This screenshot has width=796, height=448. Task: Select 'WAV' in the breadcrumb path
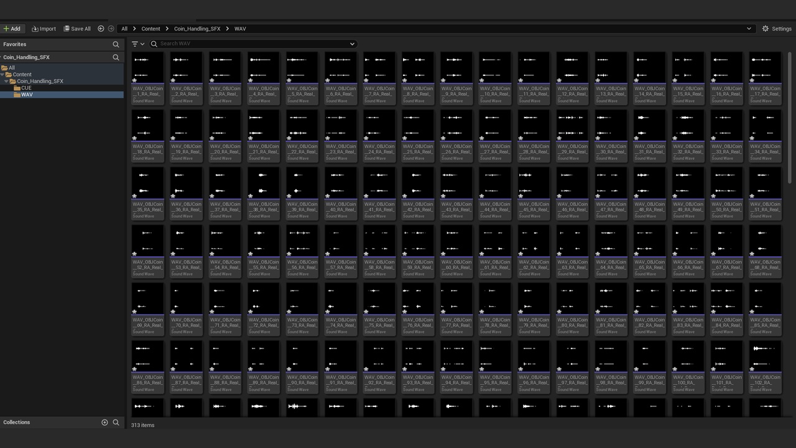tap(240, 29)
